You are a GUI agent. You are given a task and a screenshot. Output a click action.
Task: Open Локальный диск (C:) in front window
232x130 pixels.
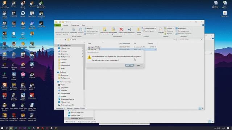(x=67, y=105)
